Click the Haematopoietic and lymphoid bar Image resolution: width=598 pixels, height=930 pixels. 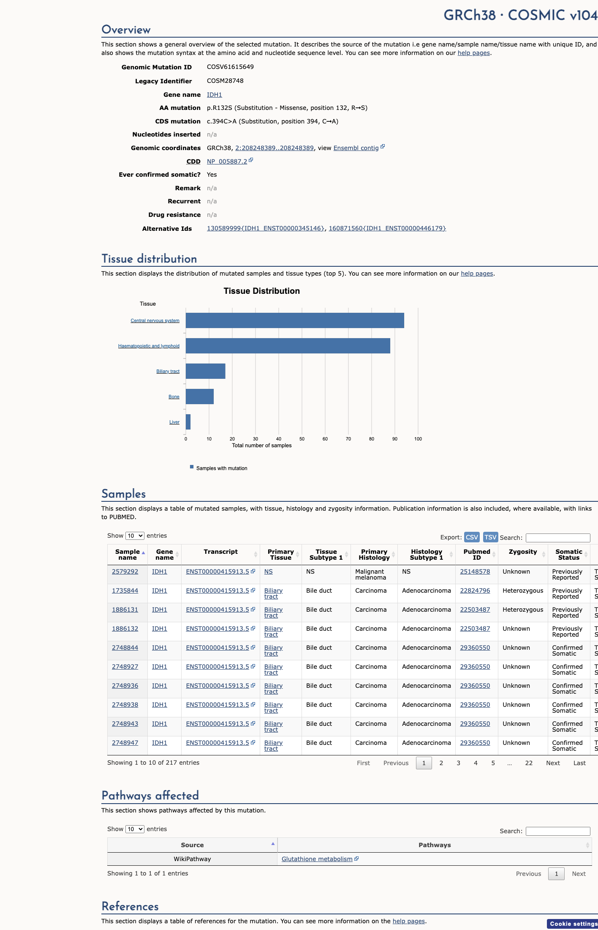288,346
